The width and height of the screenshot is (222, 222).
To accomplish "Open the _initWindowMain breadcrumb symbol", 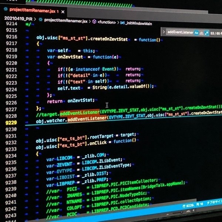I will [x=139, y=23].
